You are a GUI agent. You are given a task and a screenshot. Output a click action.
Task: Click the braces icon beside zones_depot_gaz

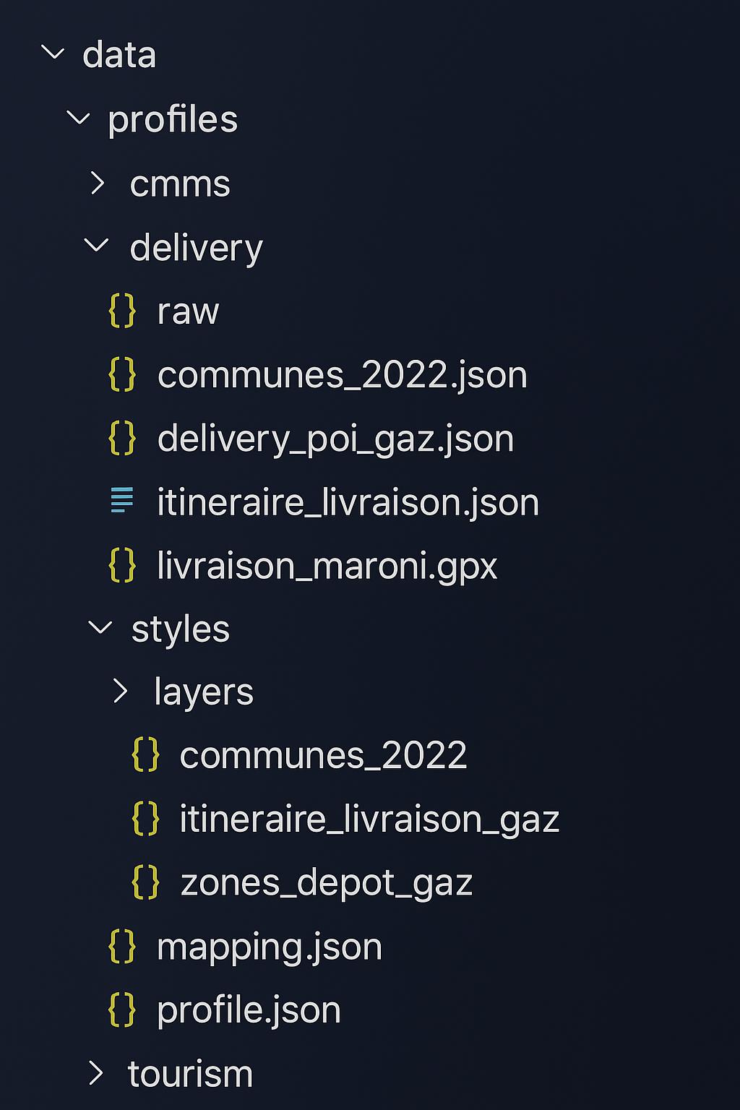click(x=145, y=882)
